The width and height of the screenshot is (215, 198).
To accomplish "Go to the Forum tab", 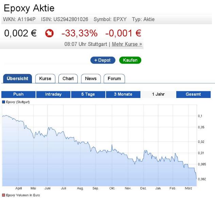I will 114,79.
